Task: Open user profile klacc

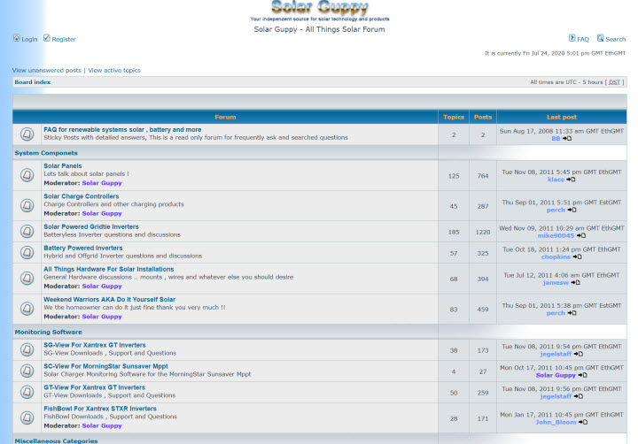Action: pos(556,180)
